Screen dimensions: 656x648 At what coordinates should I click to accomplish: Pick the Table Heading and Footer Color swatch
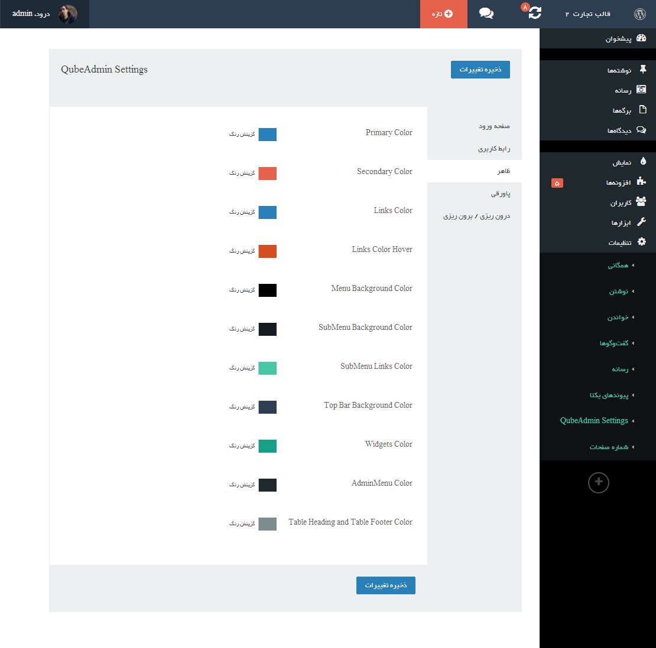coord(267,524)
